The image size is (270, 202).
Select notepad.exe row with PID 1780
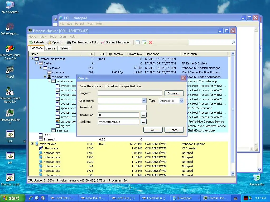tap(128, 153)
